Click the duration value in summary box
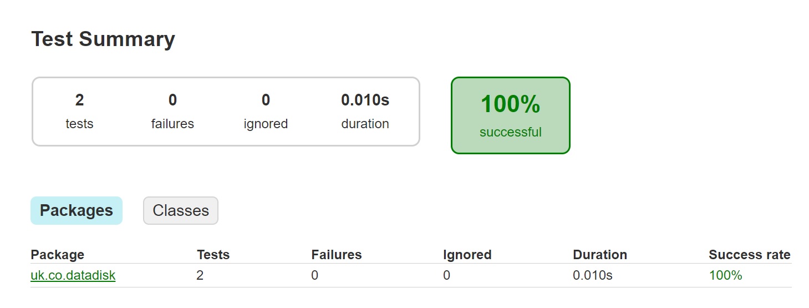Screen dimensions: 809x308 (365, 100)
